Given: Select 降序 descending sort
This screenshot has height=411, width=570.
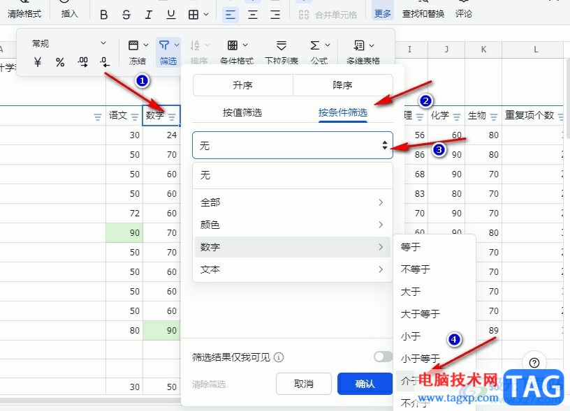Looking at the screenshot, I should pos(342,85).
